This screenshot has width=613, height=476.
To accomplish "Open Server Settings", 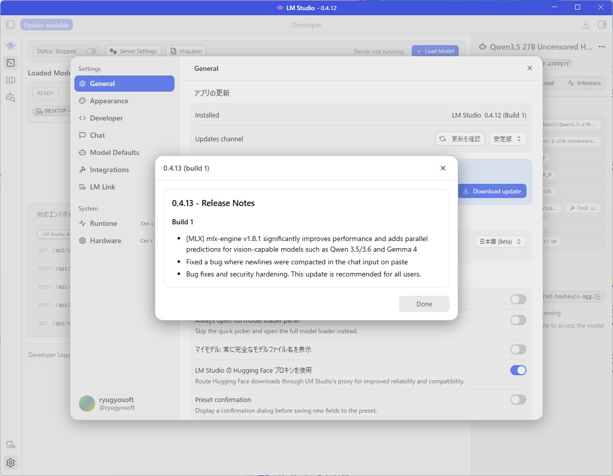I will click(134, 51).
